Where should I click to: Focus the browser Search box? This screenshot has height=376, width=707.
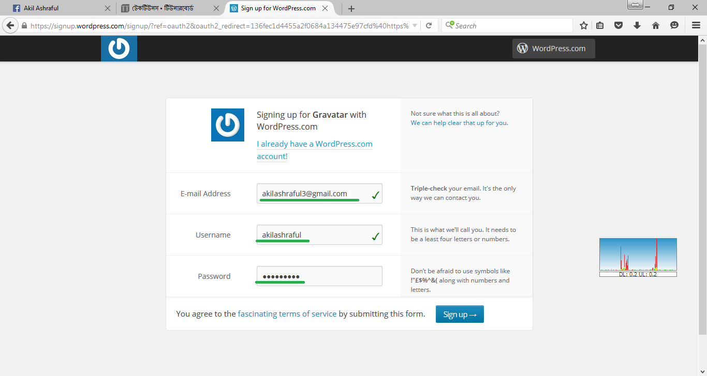(507, 25)
